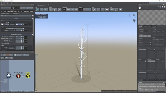Click the Add button in Generation panel

pos(3,55)
